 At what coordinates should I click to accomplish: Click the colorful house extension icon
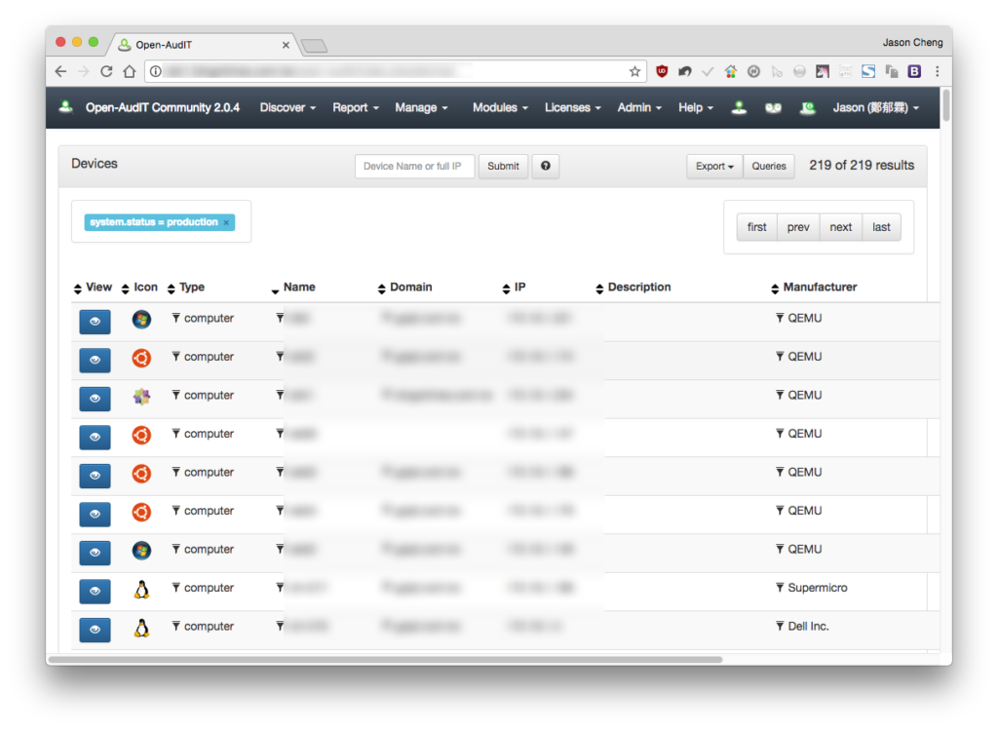(731, 71)
